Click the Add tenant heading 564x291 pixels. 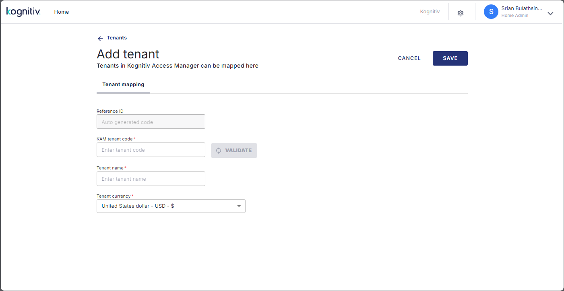coord(128,54)
